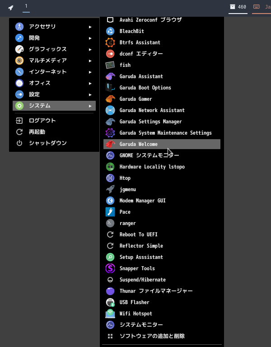271x347 pixels.
Task: Click the ranger terminal icon
Action: tap(110, 223)
